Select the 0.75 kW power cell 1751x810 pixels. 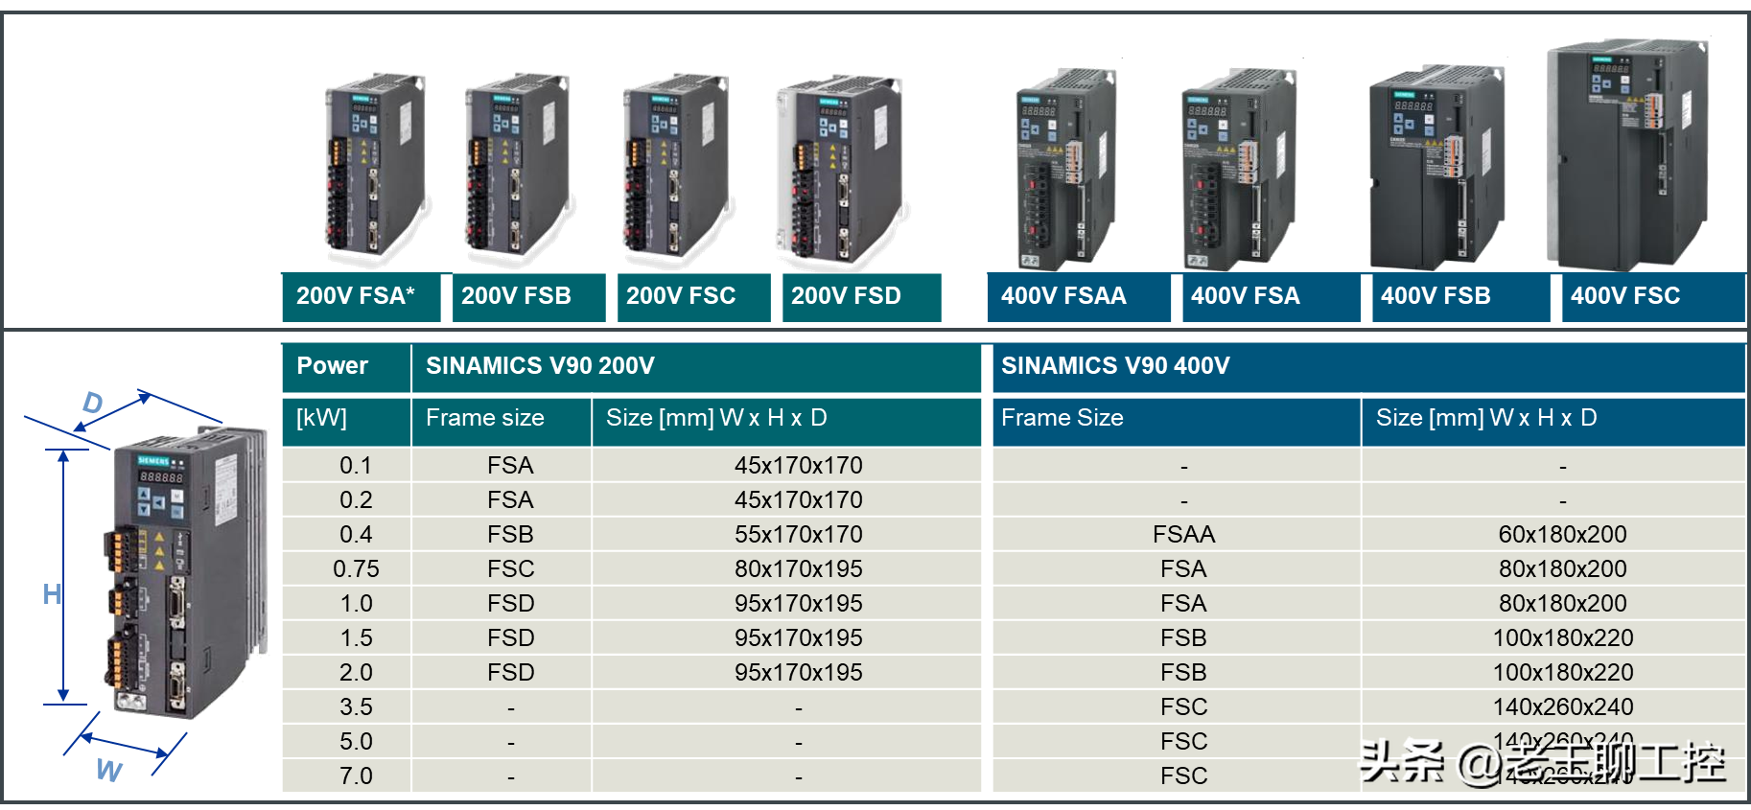point(356,568)
